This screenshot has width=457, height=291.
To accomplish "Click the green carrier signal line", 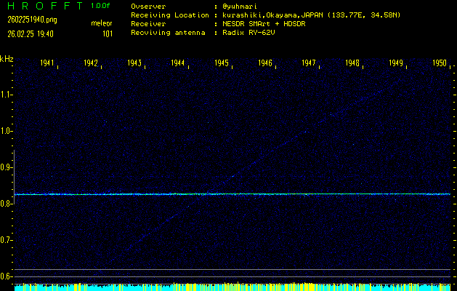I will pos(232,194).
